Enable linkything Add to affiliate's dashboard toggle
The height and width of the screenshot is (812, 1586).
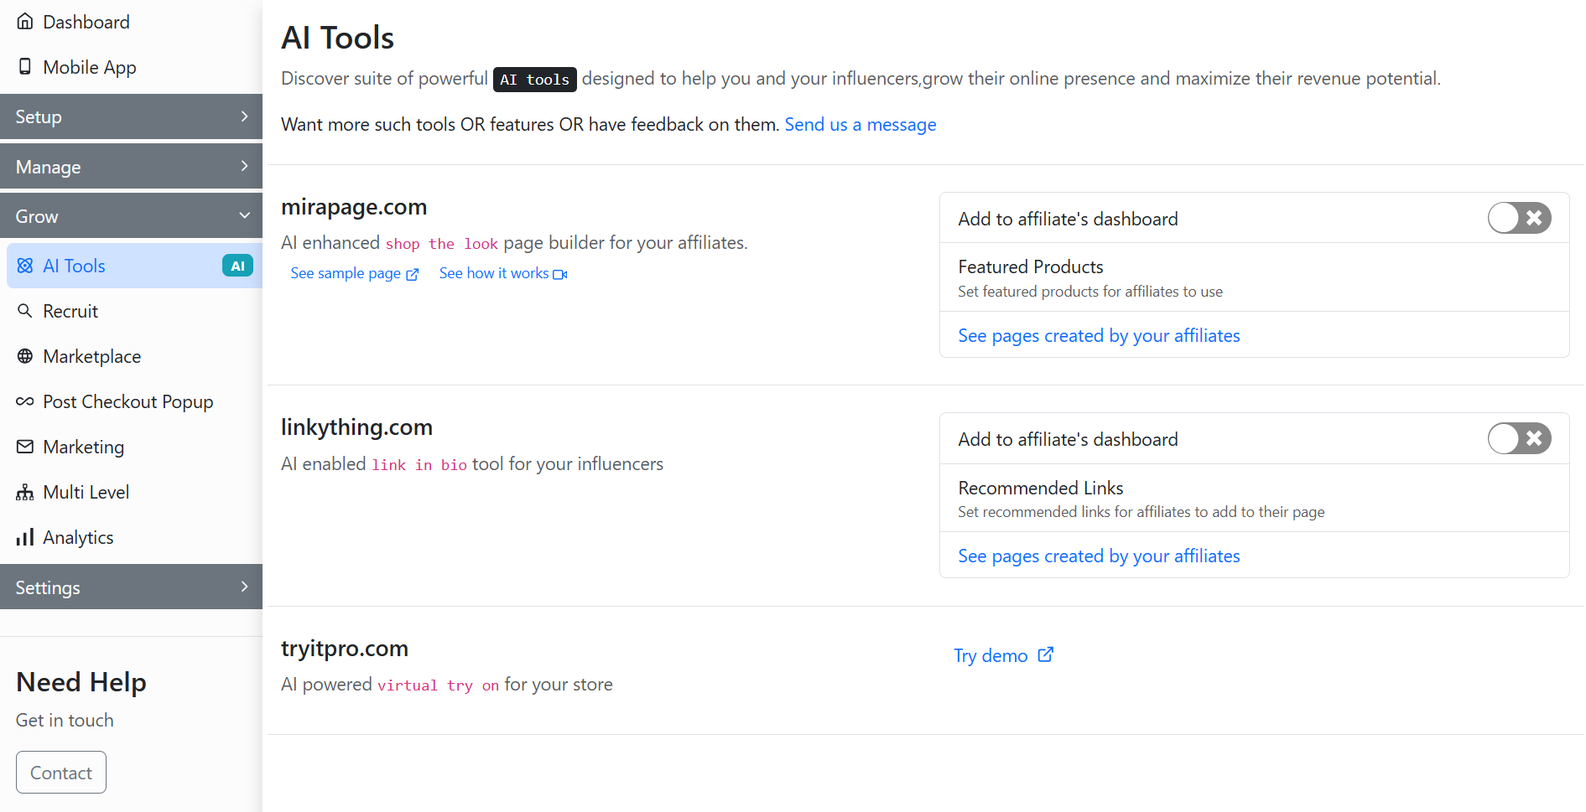(1518, 438)
